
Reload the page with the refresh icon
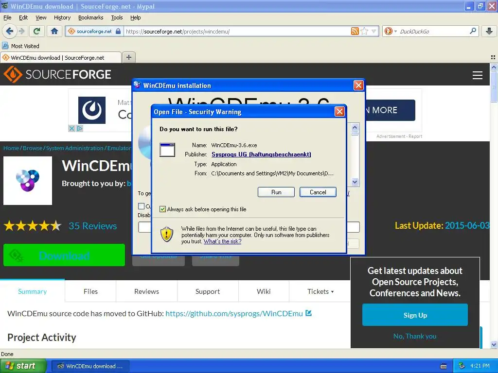click(x=36, y=31)
